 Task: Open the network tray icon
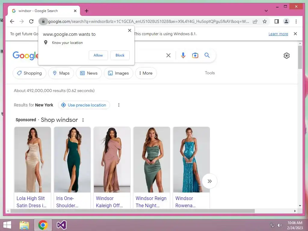273,225
